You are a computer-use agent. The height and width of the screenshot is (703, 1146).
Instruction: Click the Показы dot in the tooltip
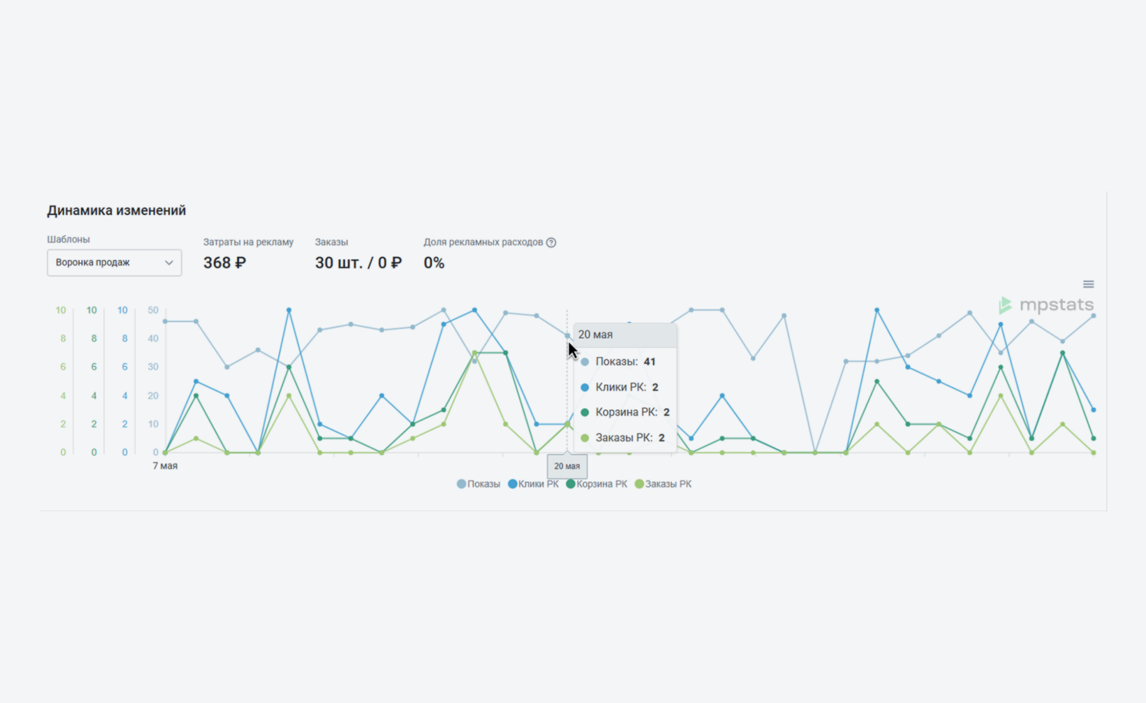(585, 362)
